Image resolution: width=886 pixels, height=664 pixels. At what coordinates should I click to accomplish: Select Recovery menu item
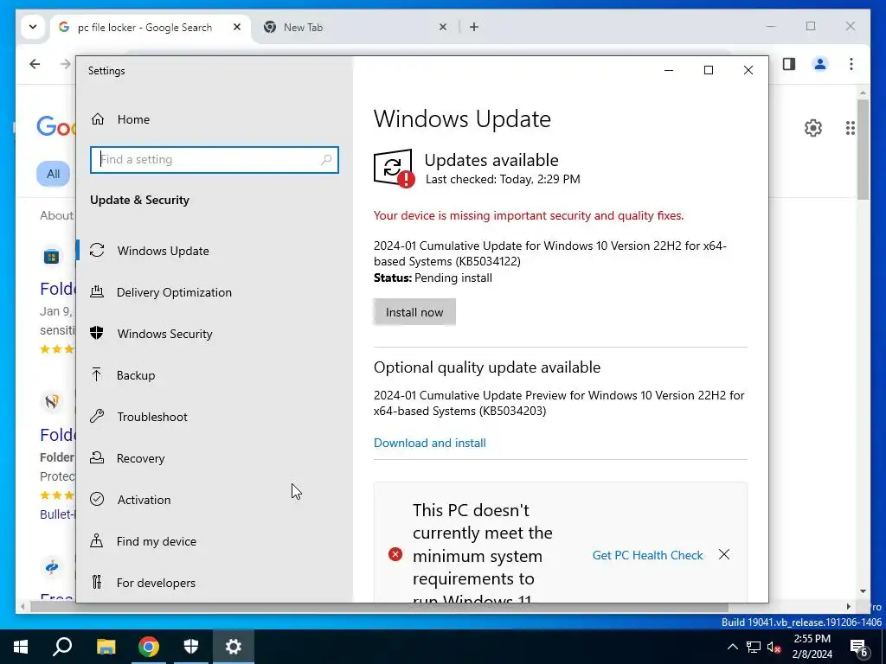141,458
